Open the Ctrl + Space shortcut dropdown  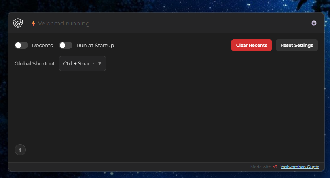click(79, 63)
